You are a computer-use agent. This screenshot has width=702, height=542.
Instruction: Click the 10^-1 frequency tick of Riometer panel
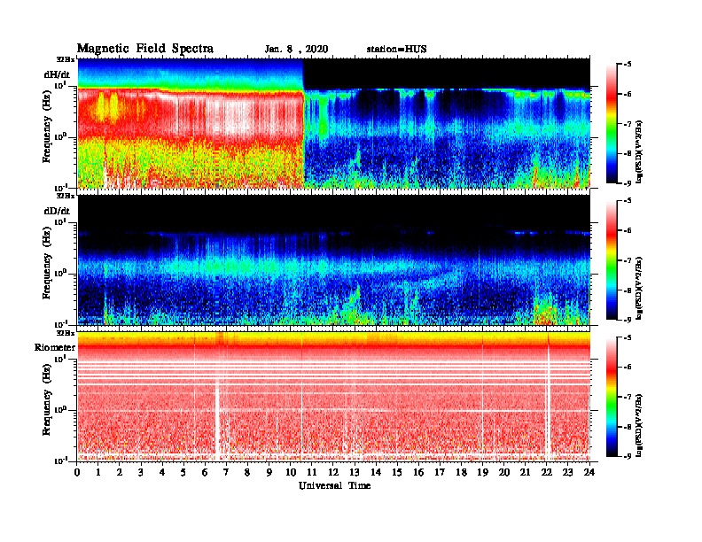pyautogui.click(x=61, y=461)
